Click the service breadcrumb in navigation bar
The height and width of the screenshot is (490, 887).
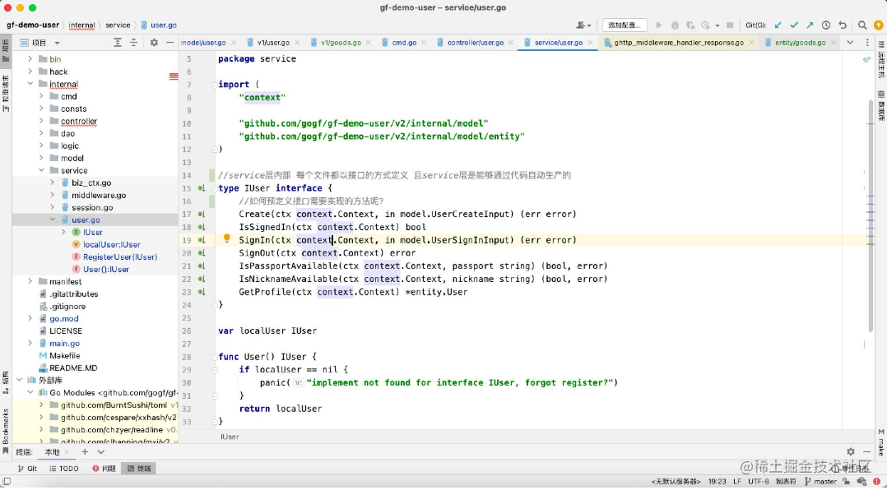tap(118, 25)
